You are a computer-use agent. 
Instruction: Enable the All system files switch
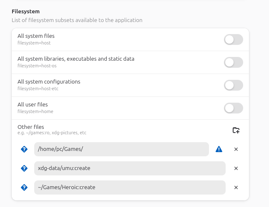pos(233,39)
